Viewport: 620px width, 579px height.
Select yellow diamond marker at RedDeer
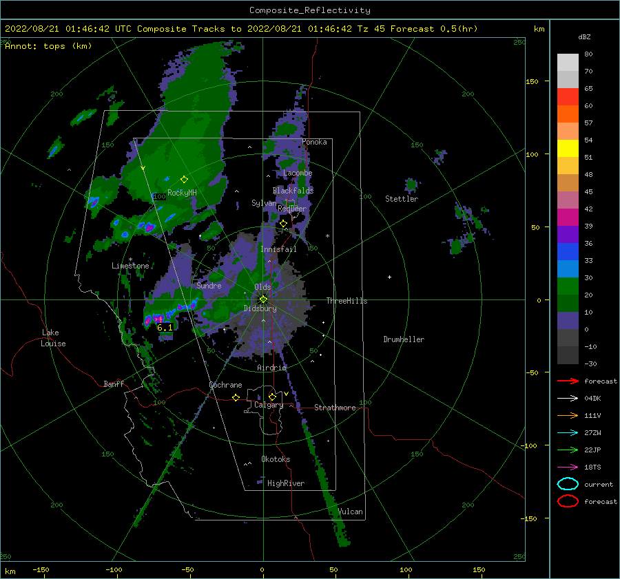coord(283,224)
